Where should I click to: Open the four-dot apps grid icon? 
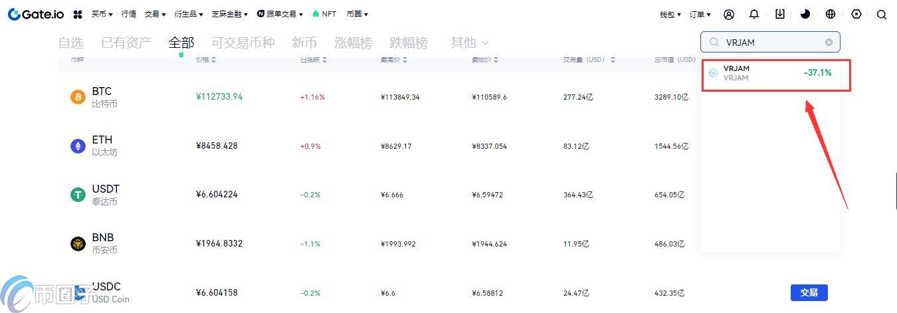point(78,14)
